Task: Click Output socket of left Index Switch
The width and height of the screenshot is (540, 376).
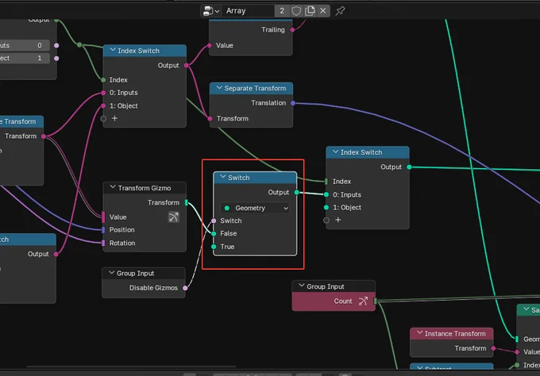Action: [x=187, y=65]
